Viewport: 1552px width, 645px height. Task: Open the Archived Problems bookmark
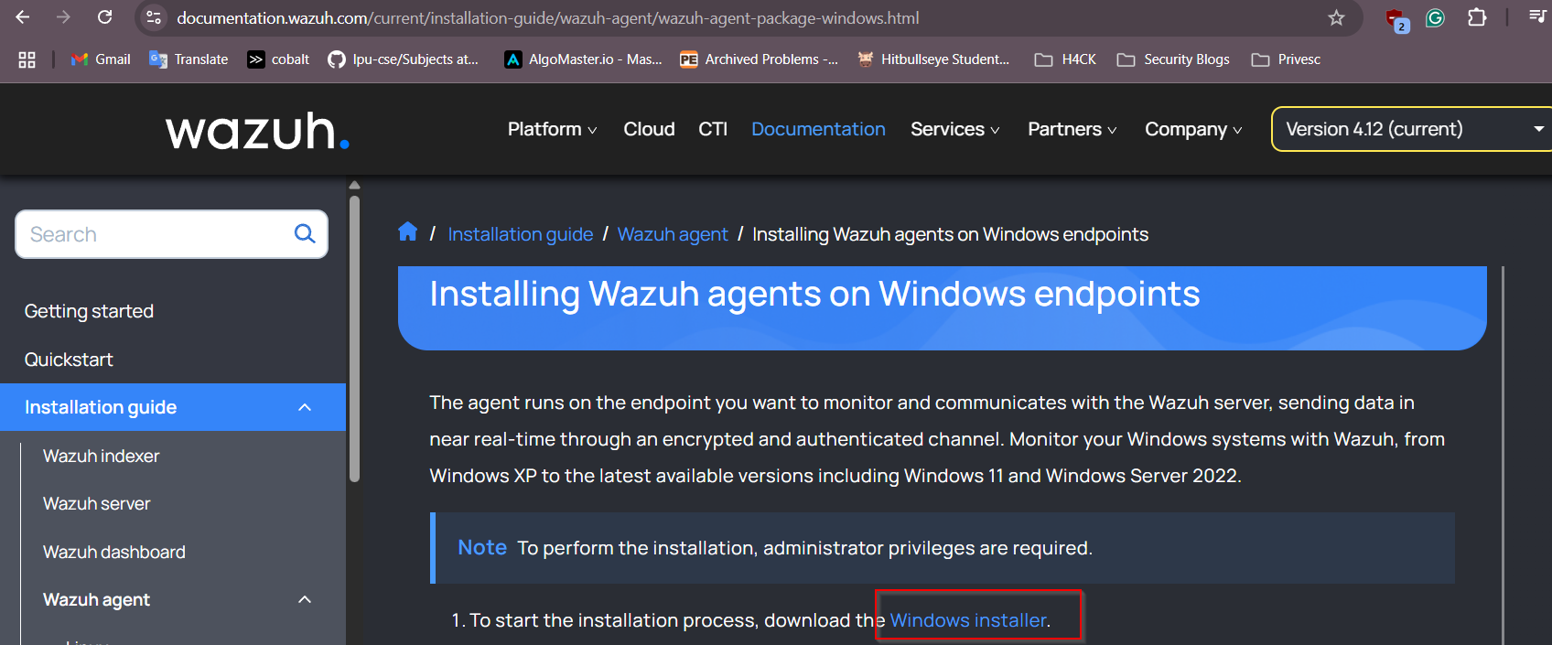(x=759, y=59)
